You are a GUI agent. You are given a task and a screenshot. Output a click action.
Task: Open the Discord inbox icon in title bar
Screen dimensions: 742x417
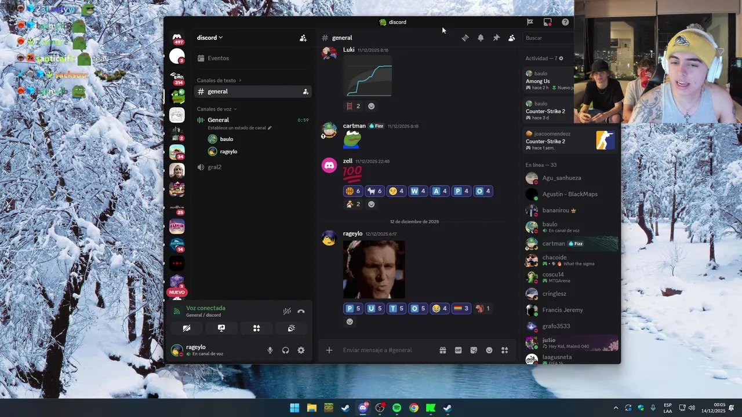(x=547, y=22)
